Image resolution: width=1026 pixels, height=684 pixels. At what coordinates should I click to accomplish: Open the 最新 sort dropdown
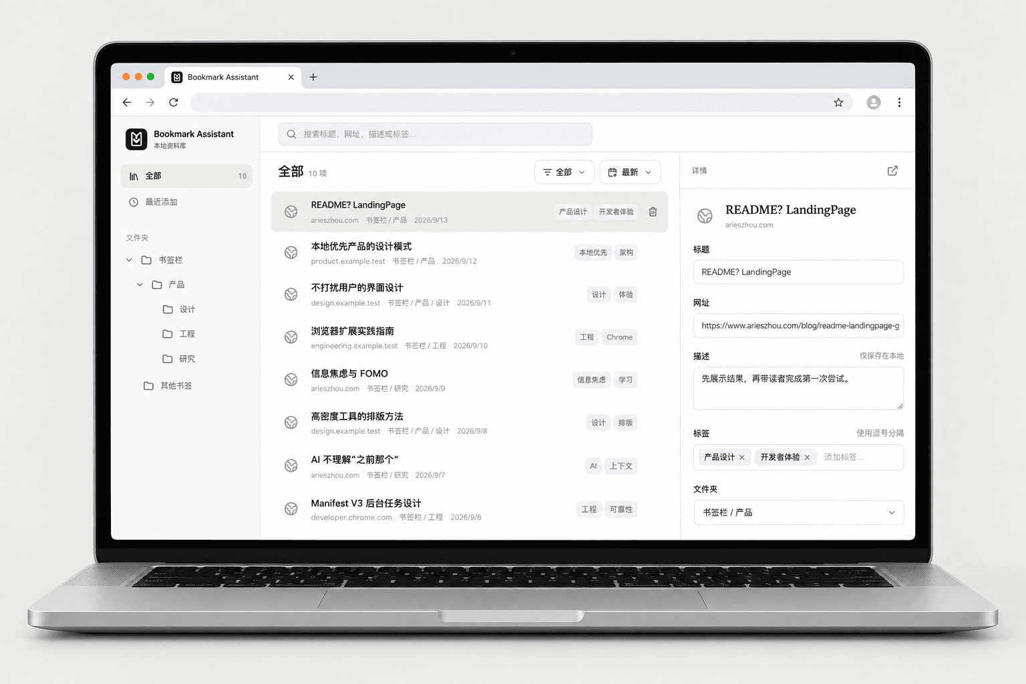coord(630,172)
